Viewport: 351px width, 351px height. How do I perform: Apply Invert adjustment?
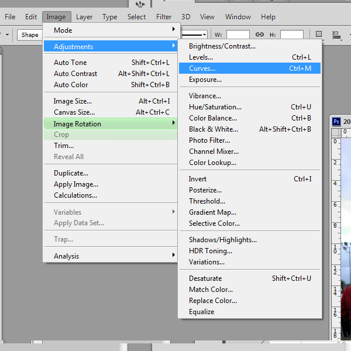click(x=250, y=179)
